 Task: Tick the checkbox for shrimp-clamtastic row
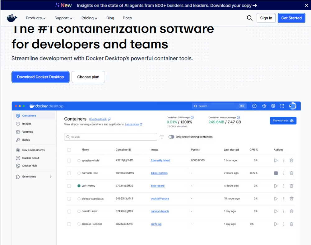(69, 199)
